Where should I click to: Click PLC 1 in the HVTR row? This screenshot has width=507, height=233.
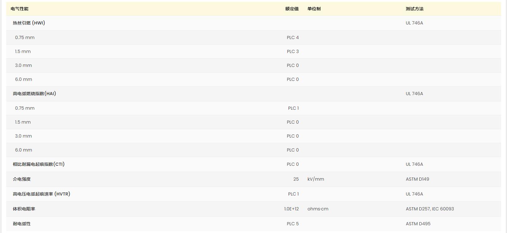coord(293,194)
